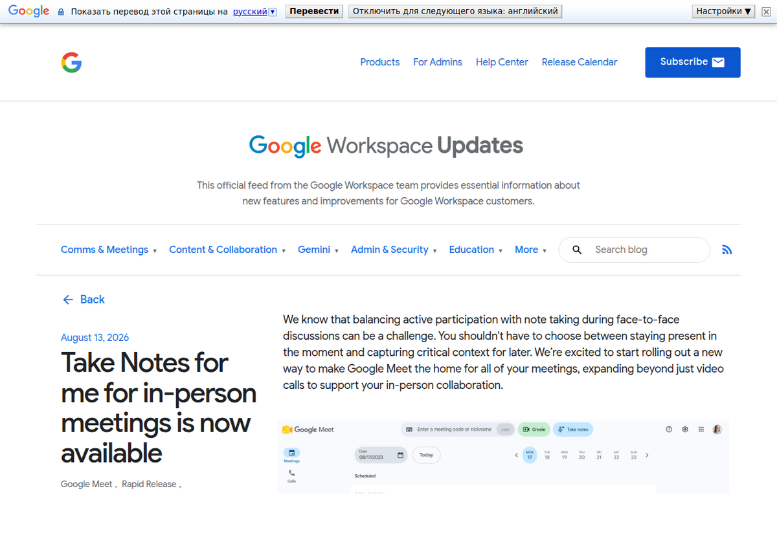The width and height of the screenshot is (777, 546).
Task: Select MON 17 in the Meet screenshot
Action: click(530, 455)
